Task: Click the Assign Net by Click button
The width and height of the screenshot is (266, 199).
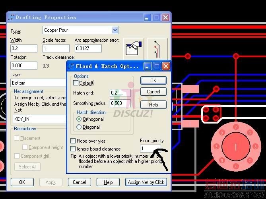Action: [146, 182]
